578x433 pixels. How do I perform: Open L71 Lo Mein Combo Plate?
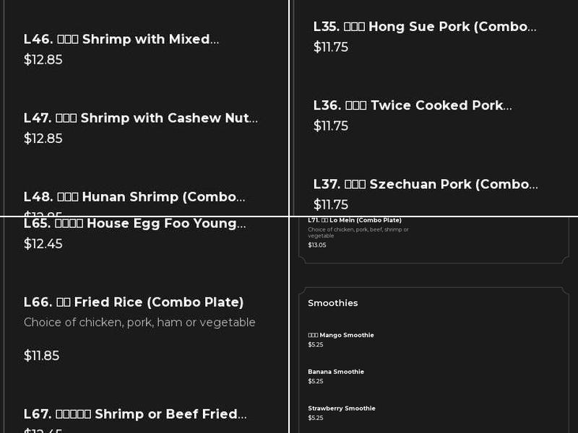point(355,220)
